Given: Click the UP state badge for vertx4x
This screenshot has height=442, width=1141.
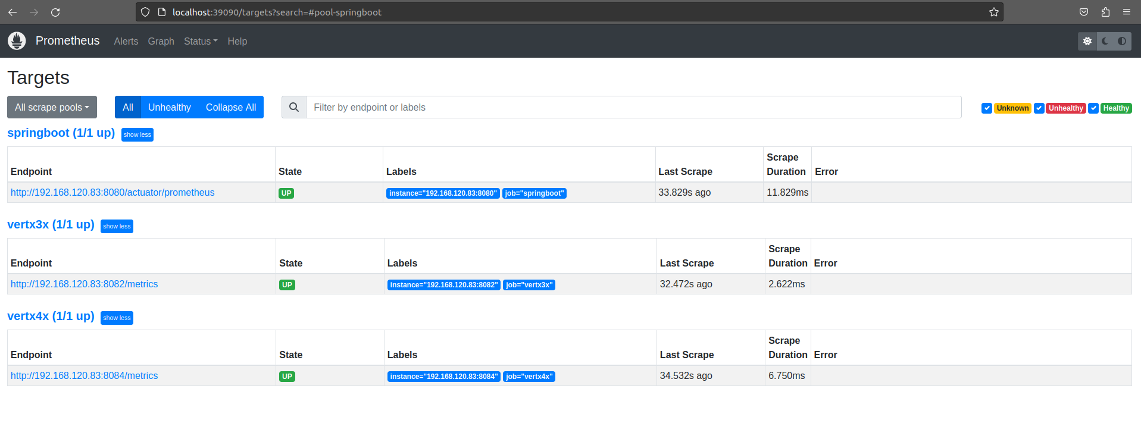Looking at the screenshot, I should [x=287, y=377].
